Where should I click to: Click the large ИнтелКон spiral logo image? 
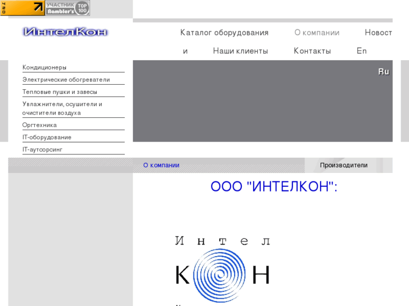click(x=222, y=270)
